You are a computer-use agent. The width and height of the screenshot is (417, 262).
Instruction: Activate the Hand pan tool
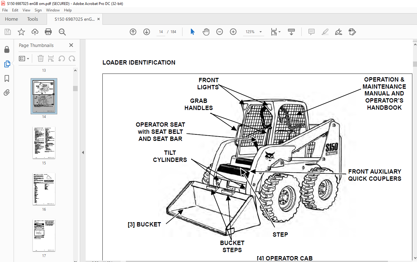tap(206, 32)
